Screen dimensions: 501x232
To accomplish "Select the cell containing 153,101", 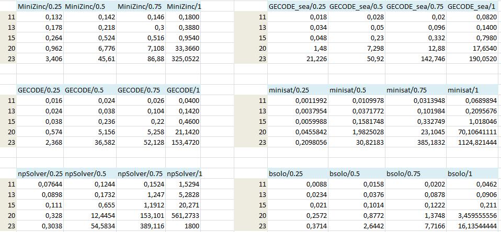I will point(141,216).
